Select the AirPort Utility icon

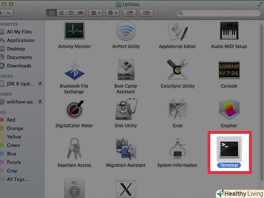126,30
